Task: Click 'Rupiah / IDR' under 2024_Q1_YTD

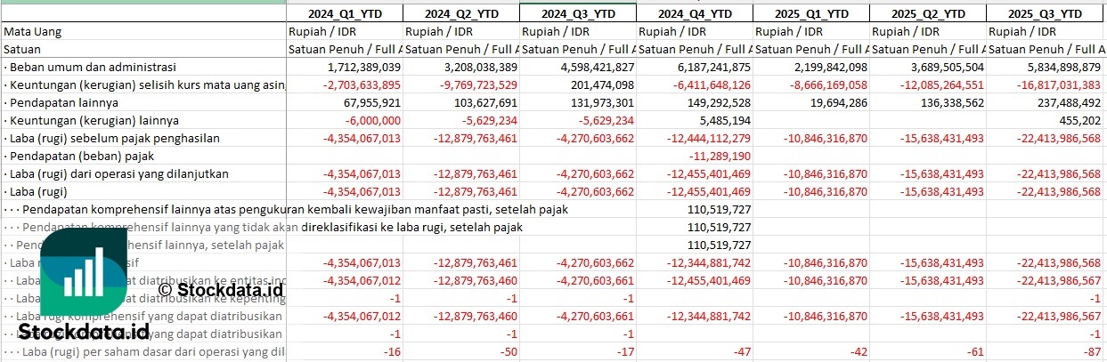Action: [x=321, y=32]
